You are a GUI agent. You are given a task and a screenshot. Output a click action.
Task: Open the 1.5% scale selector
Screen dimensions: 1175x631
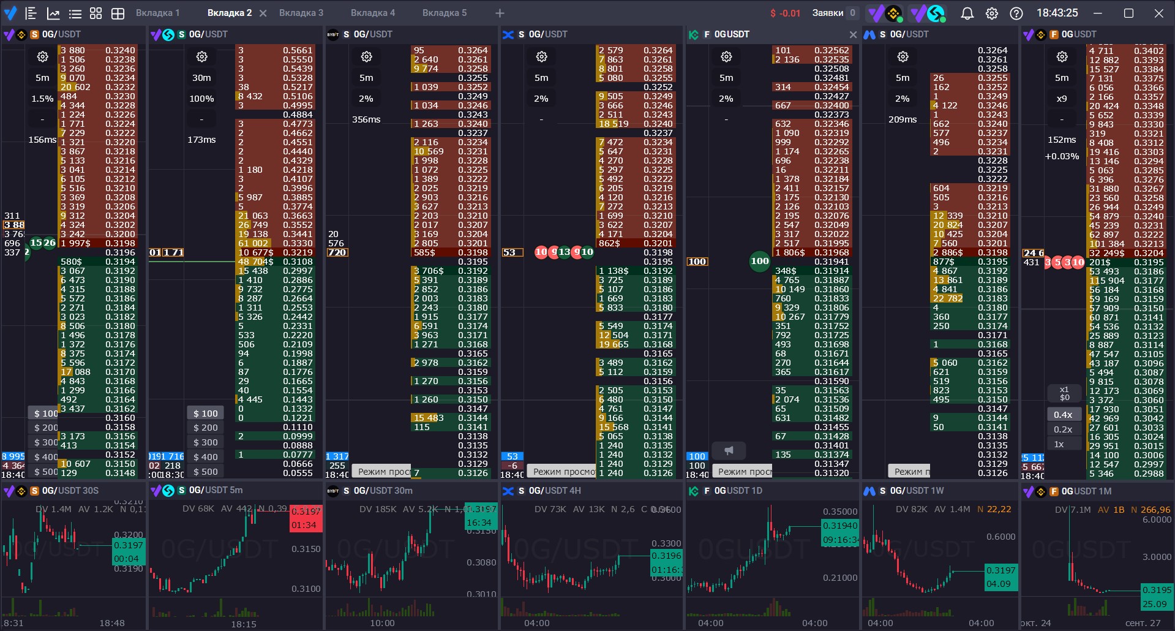pos(42,99)
